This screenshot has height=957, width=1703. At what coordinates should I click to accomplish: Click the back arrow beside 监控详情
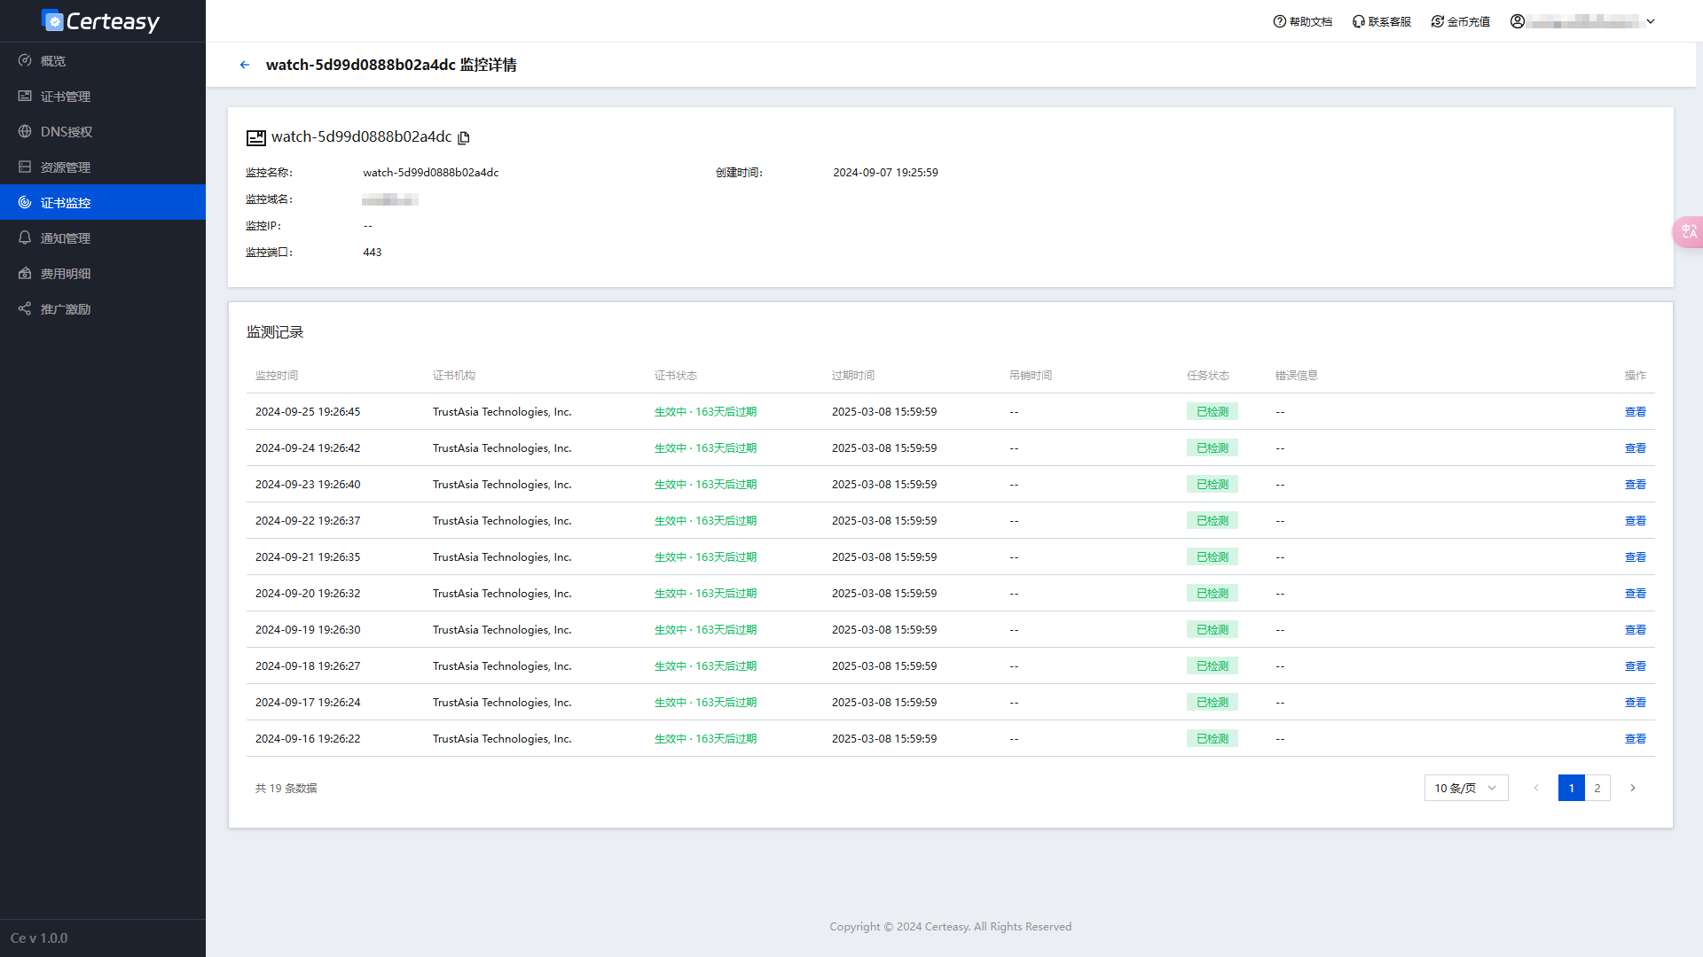(x=245, y=65)
